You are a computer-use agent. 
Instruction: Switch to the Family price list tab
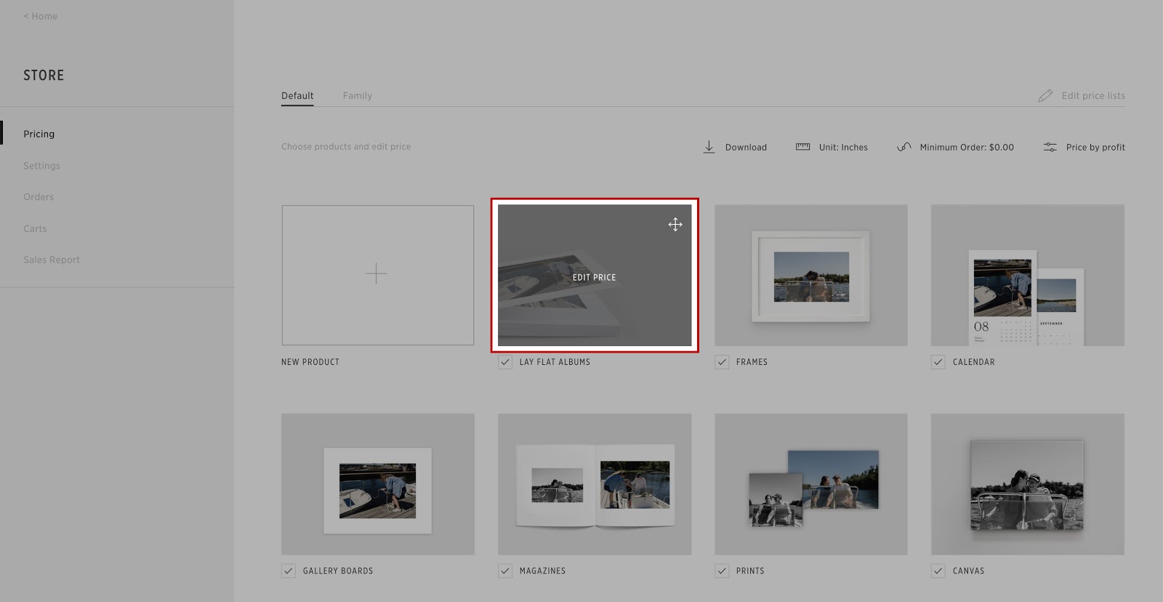click(358, 95)
